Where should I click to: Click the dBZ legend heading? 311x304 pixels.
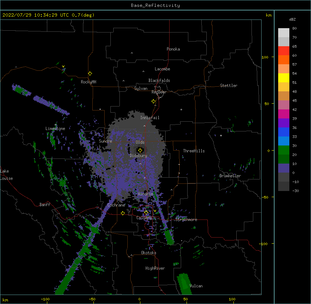pyautogui.click(x=292, y=19)
